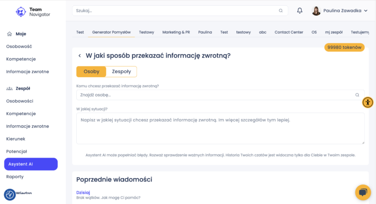376x204 pixels.
Task: Click the 99980 tokenów badge
Action: coord(344,47)
